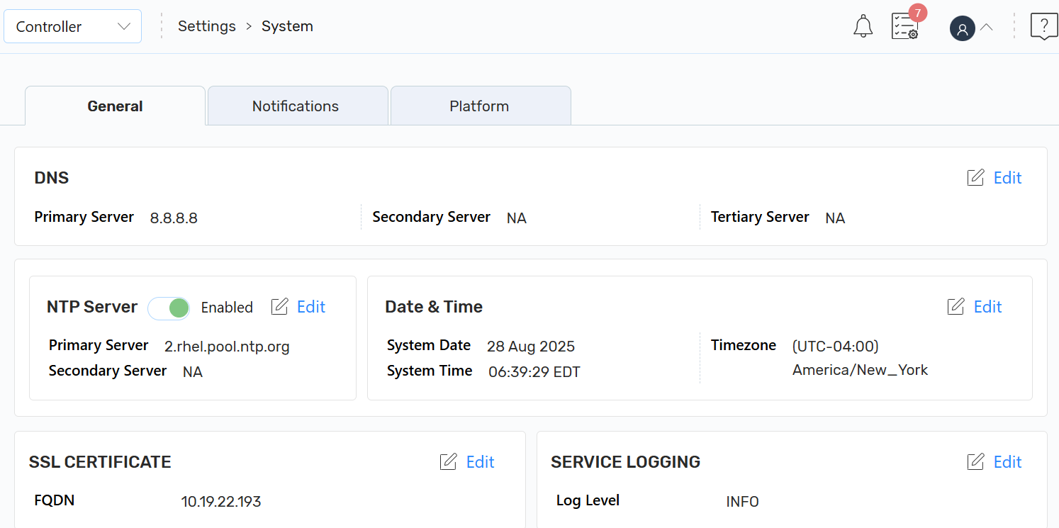This screenshot has height=528, width=1059.
Task: Click the user profile avatar icon
Action: (962, 29)
